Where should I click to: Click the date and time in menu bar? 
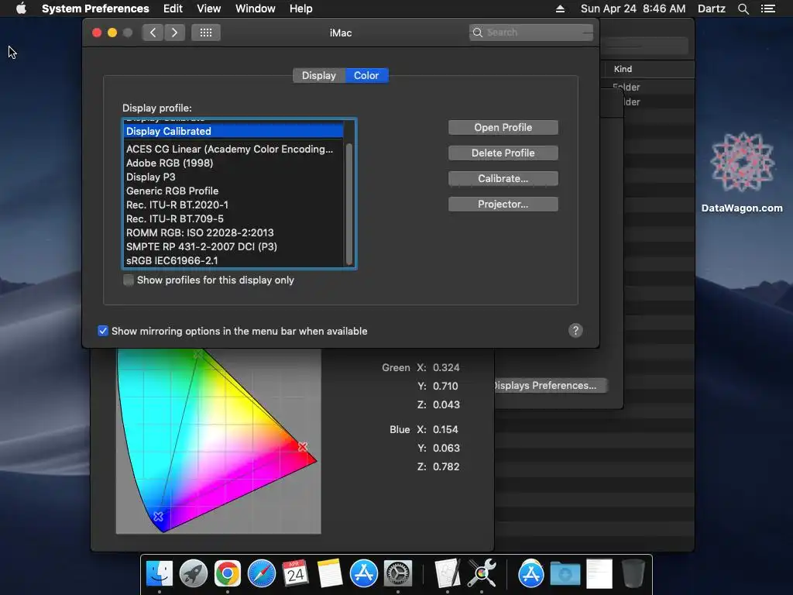tap(633, 9)
